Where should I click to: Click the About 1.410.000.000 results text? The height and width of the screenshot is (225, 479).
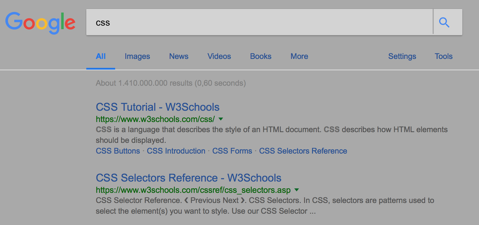pos(171,83)
